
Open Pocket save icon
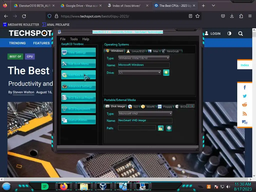[223, 16]
